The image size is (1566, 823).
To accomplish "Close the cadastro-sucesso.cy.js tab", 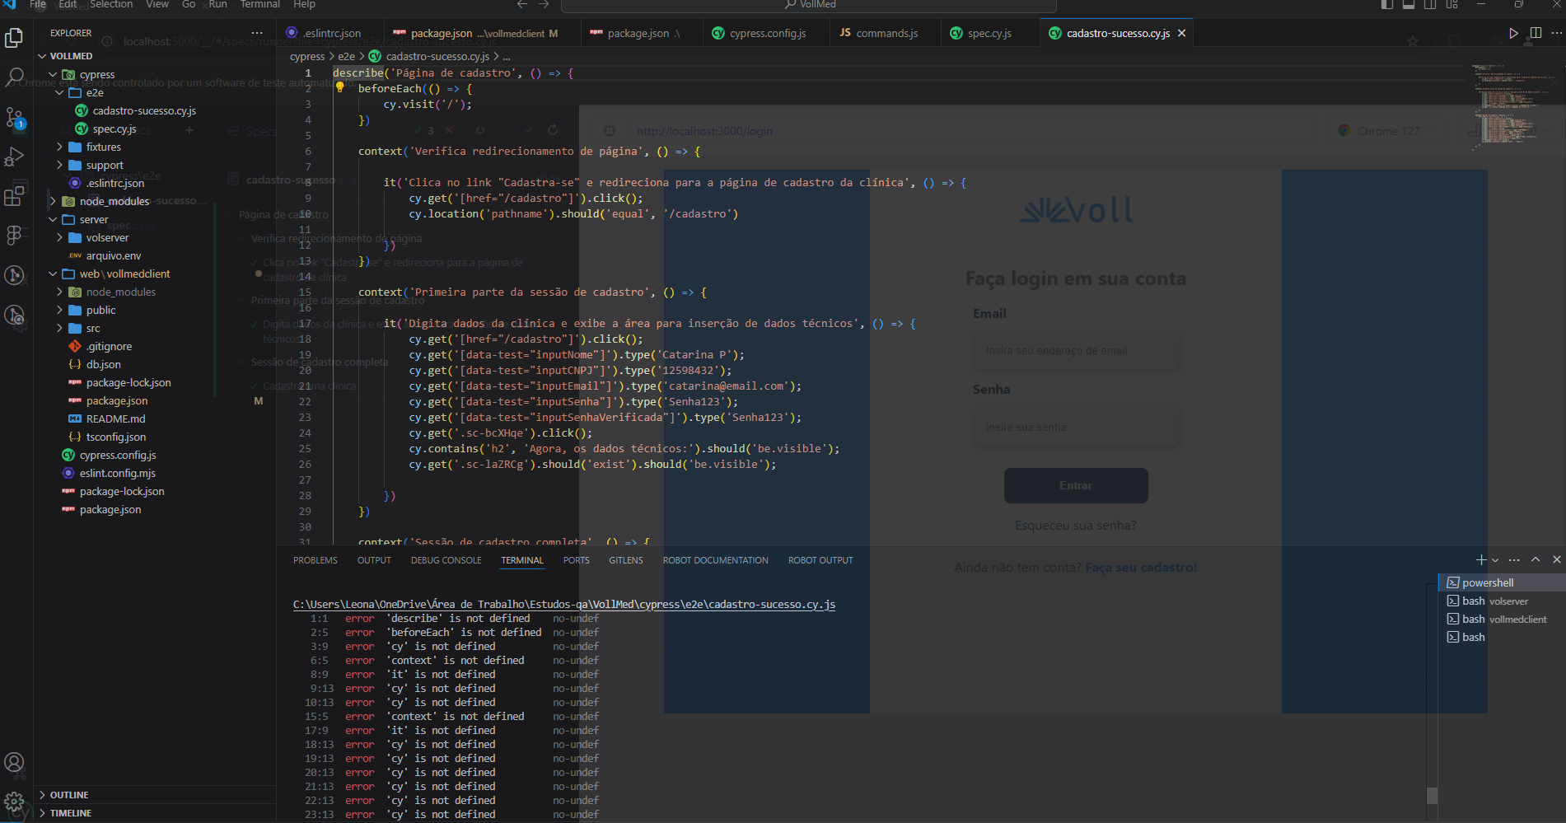I will click(x=1181, y=33).
